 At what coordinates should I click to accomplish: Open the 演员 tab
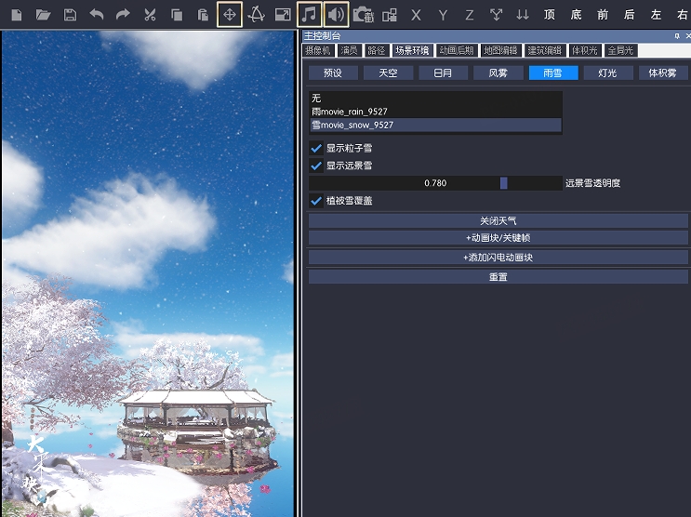click(349, 50)
